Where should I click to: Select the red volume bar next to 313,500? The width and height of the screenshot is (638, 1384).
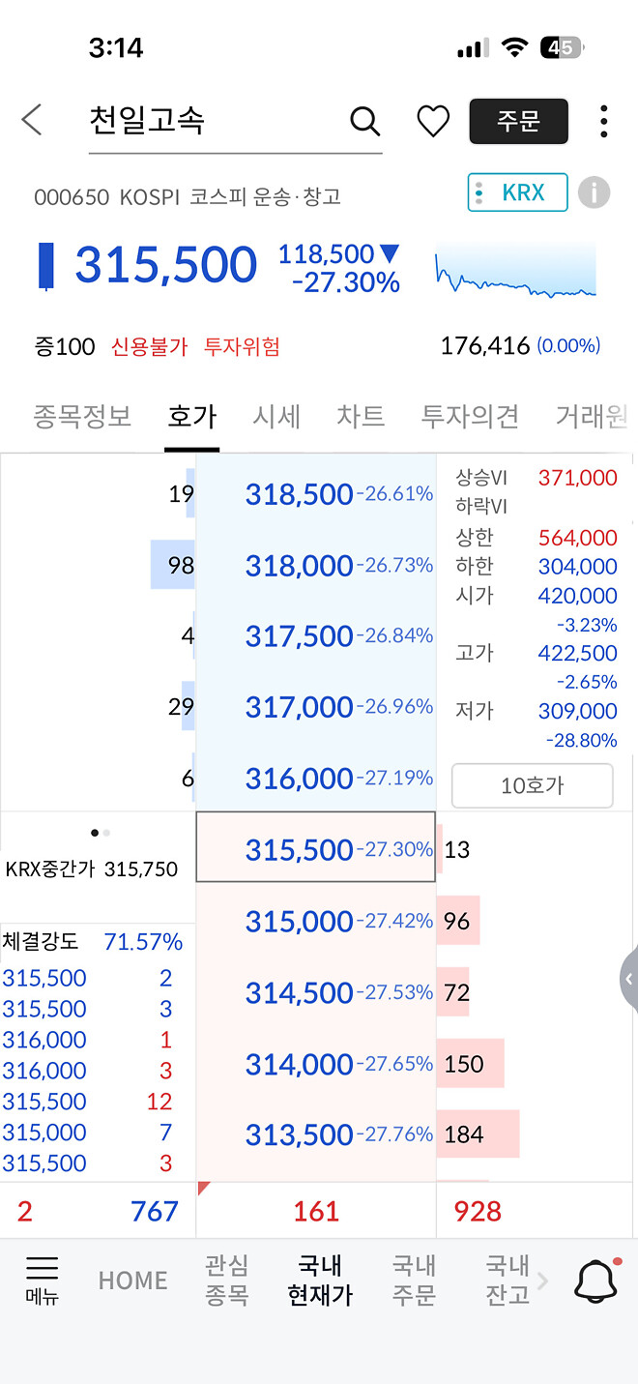(x=478, y=1134)
